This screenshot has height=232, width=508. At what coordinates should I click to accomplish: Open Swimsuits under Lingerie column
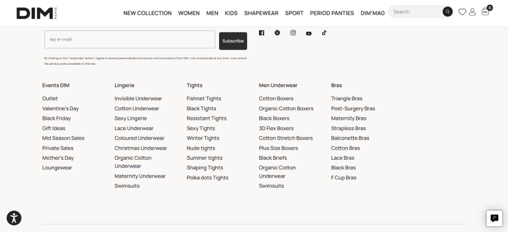tap(127, 186)
